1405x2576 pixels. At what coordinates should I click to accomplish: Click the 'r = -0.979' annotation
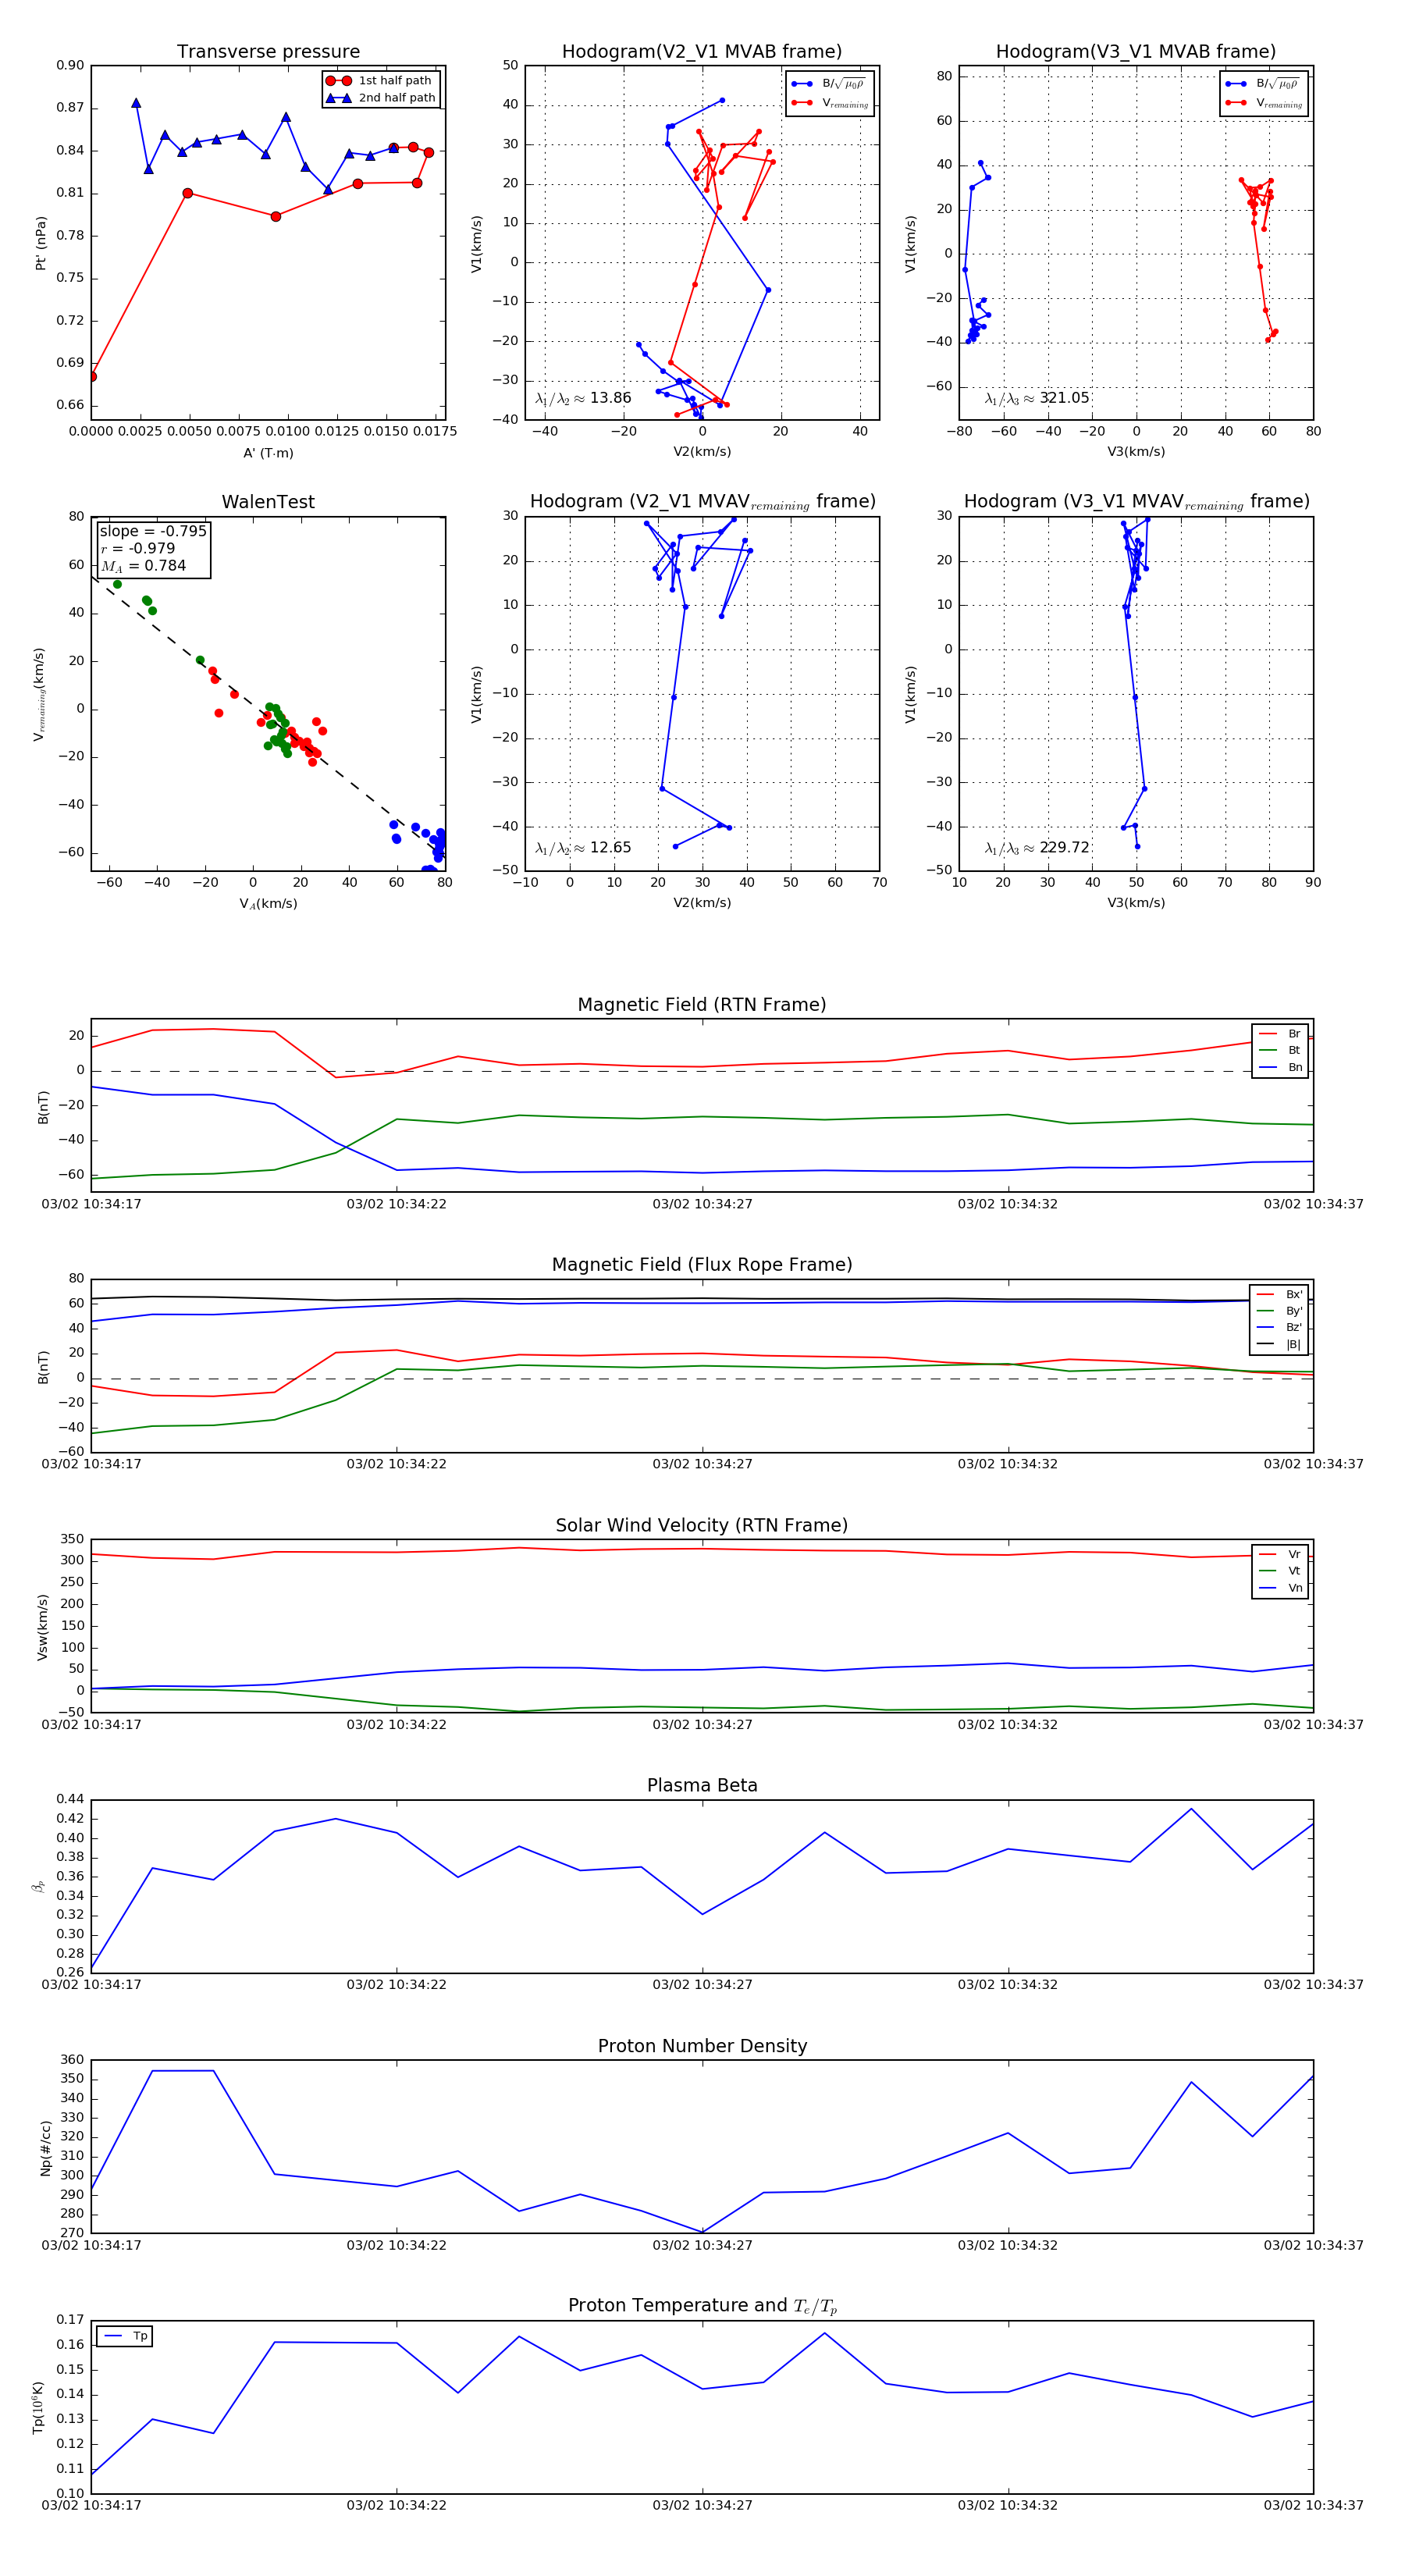138,548
